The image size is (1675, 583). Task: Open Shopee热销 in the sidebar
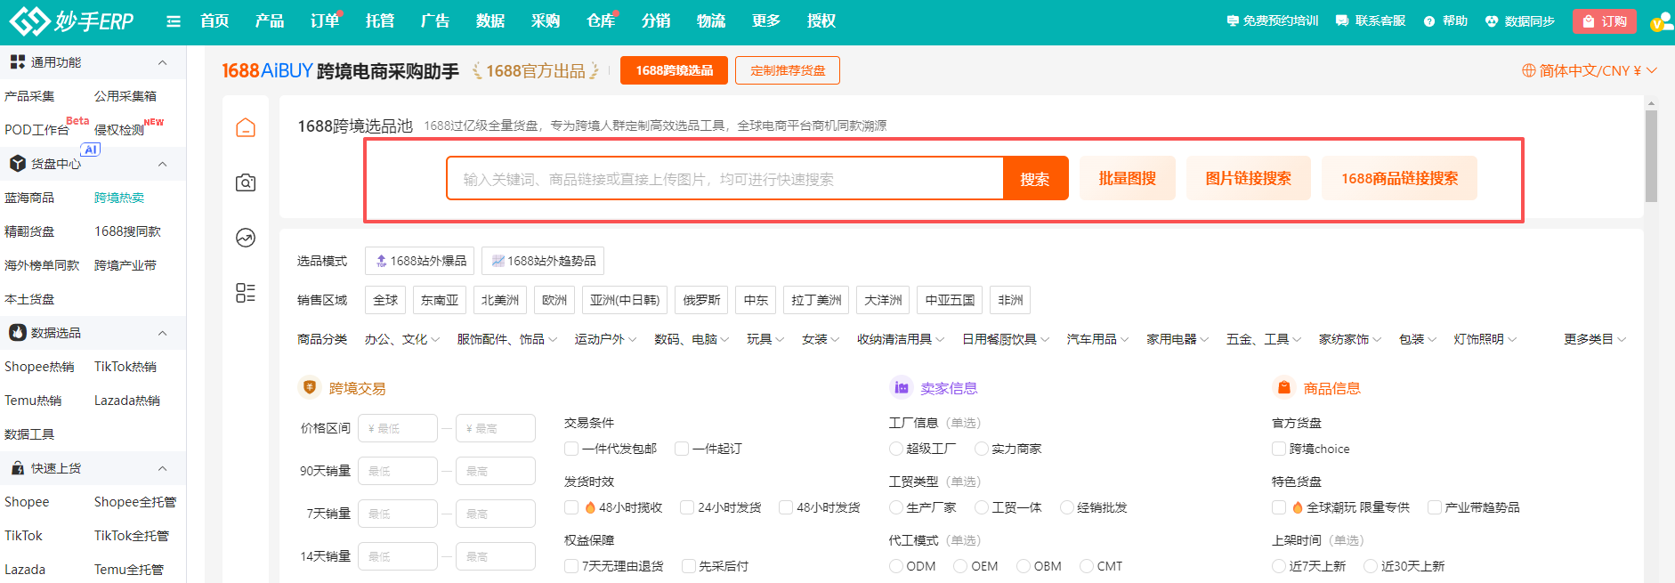[x=39, y=367]
